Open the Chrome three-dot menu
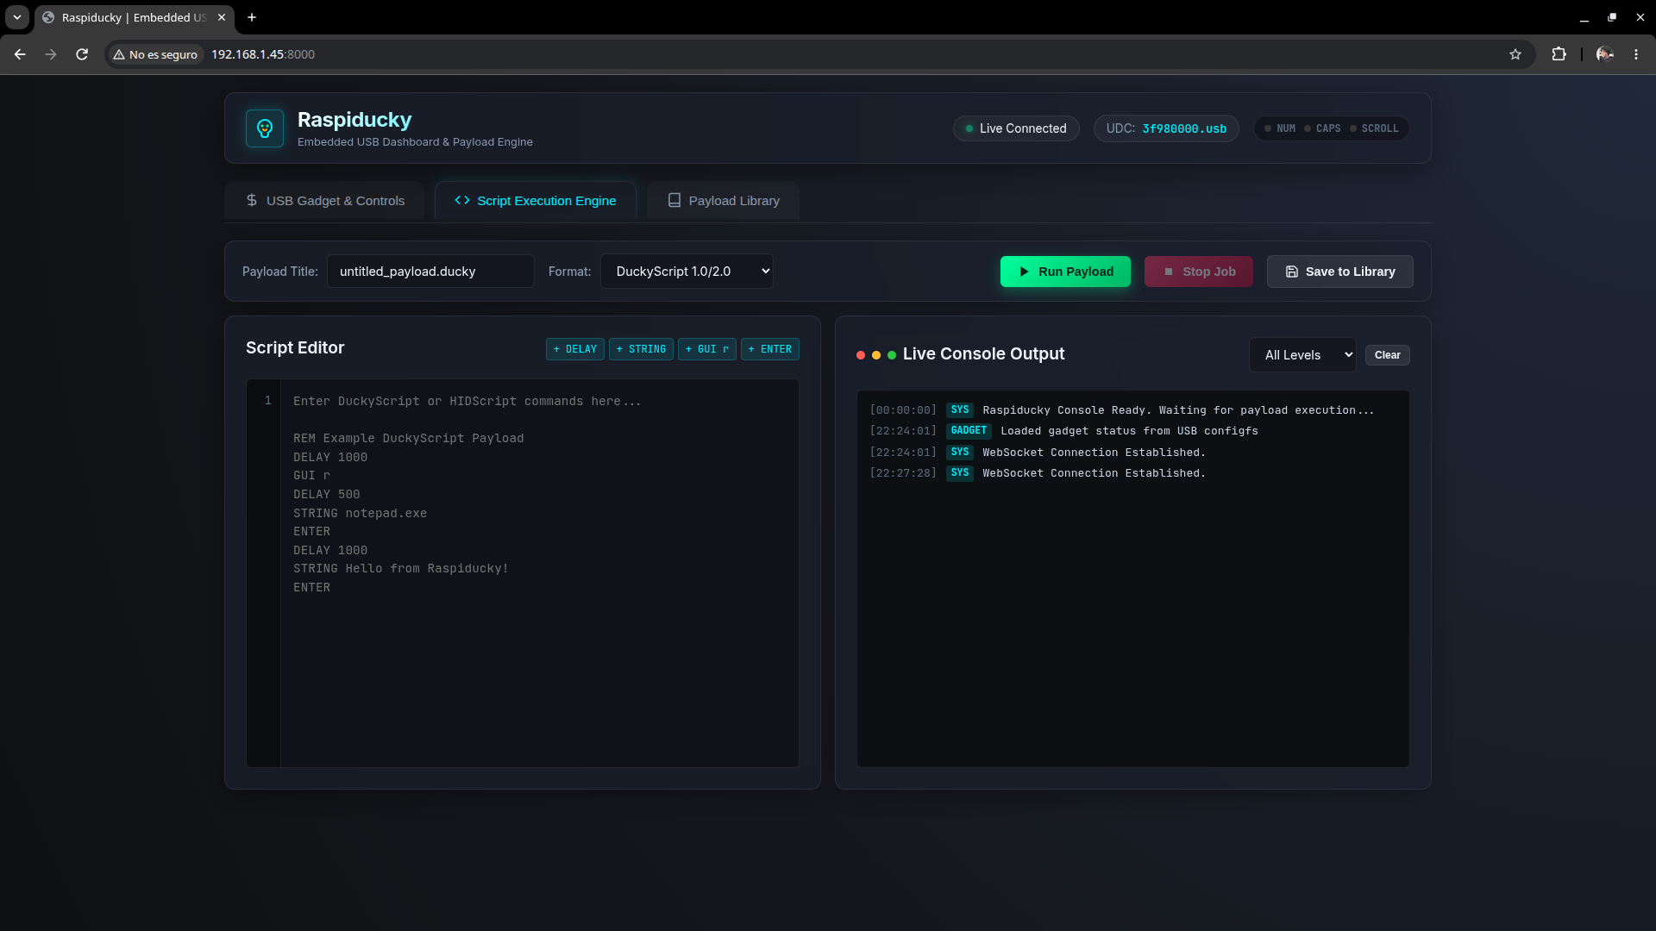Image resolution: width=1656 pixels, height=931 pixels. 1636,54
